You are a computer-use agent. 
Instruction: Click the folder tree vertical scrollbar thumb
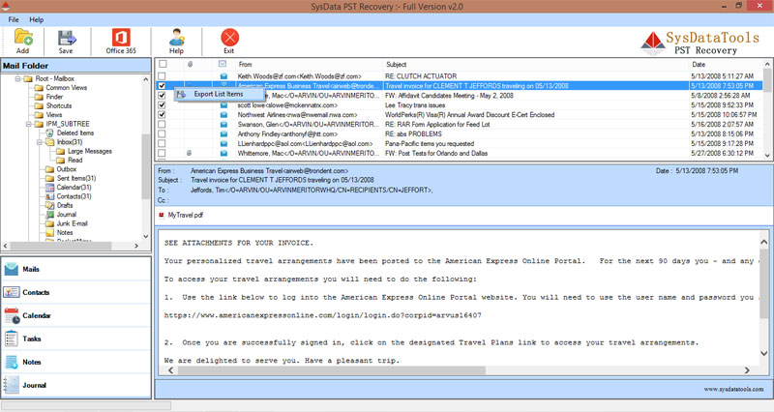point(146,165)
